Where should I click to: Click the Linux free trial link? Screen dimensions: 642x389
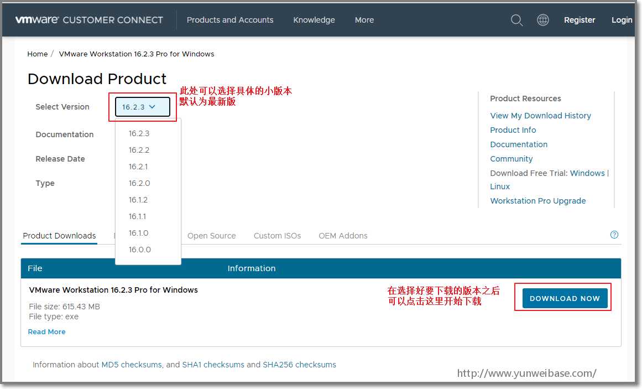pyautogui.click(x=500, y=186)
